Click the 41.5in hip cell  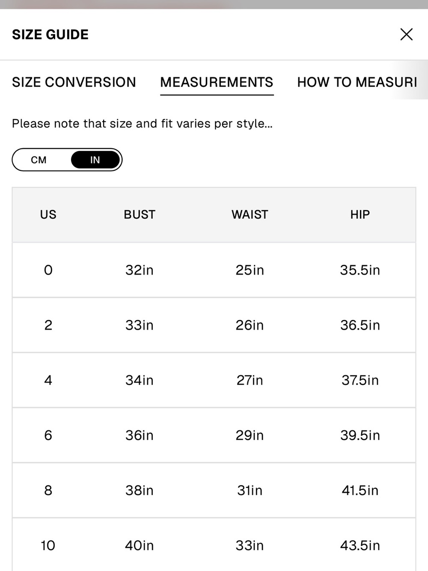tap(360, 490)
